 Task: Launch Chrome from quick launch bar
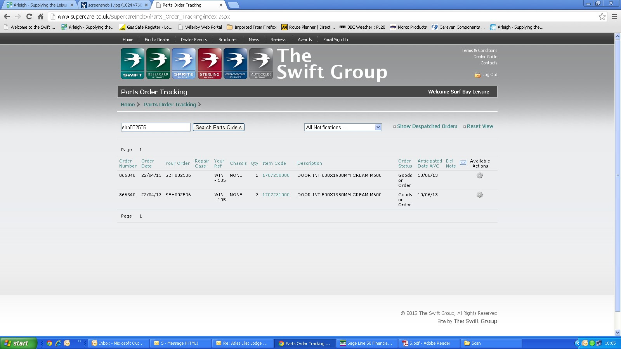pos(49,343)
